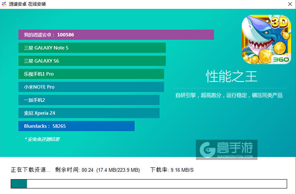The image size is (296, 194).
Task: Click the 3D shark game icon
Action: click(x=266, y=39)
